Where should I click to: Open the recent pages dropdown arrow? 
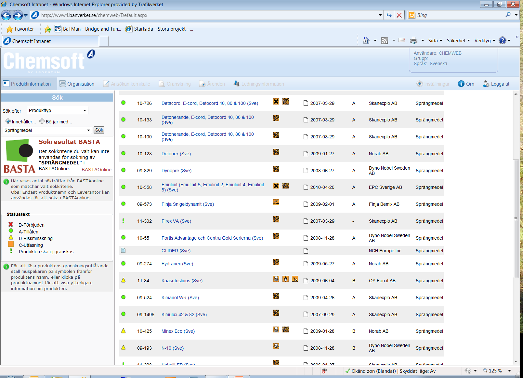[x=26, y=15]
